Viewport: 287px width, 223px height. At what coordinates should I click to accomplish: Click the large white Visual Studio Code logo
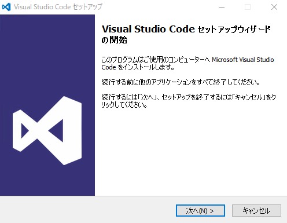pyautogui.click(x=47, y=131)
